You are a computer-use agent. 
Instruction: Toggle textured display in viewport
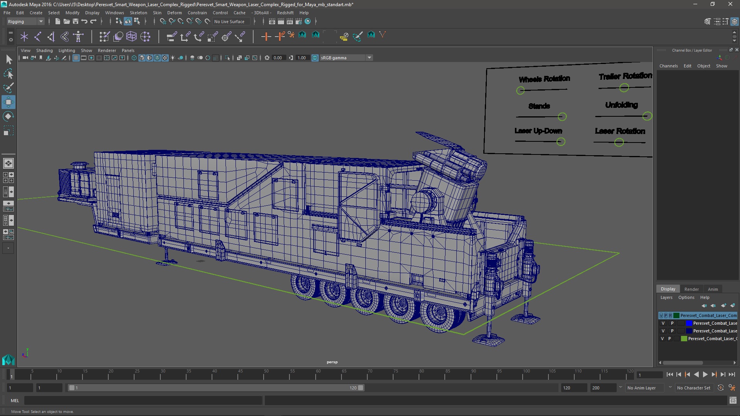165,58
